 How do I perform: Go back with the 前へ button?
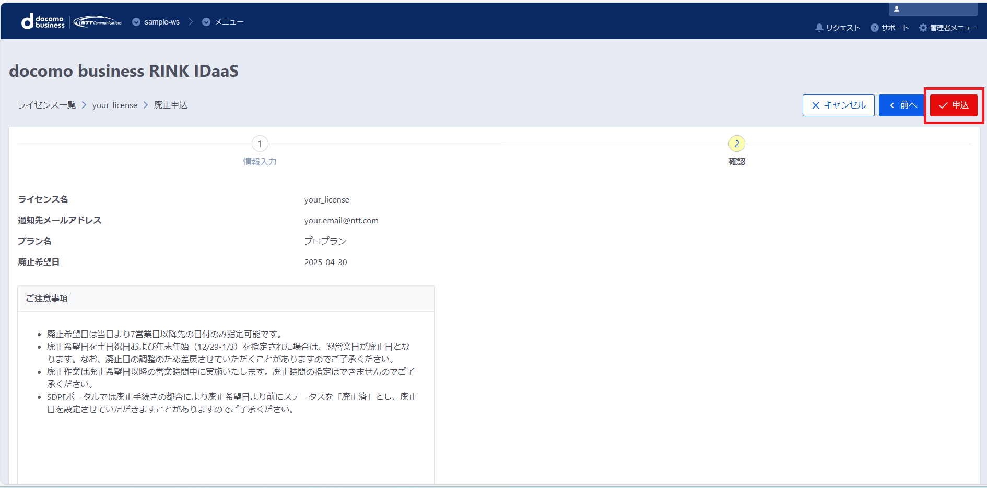pos(903,105)
